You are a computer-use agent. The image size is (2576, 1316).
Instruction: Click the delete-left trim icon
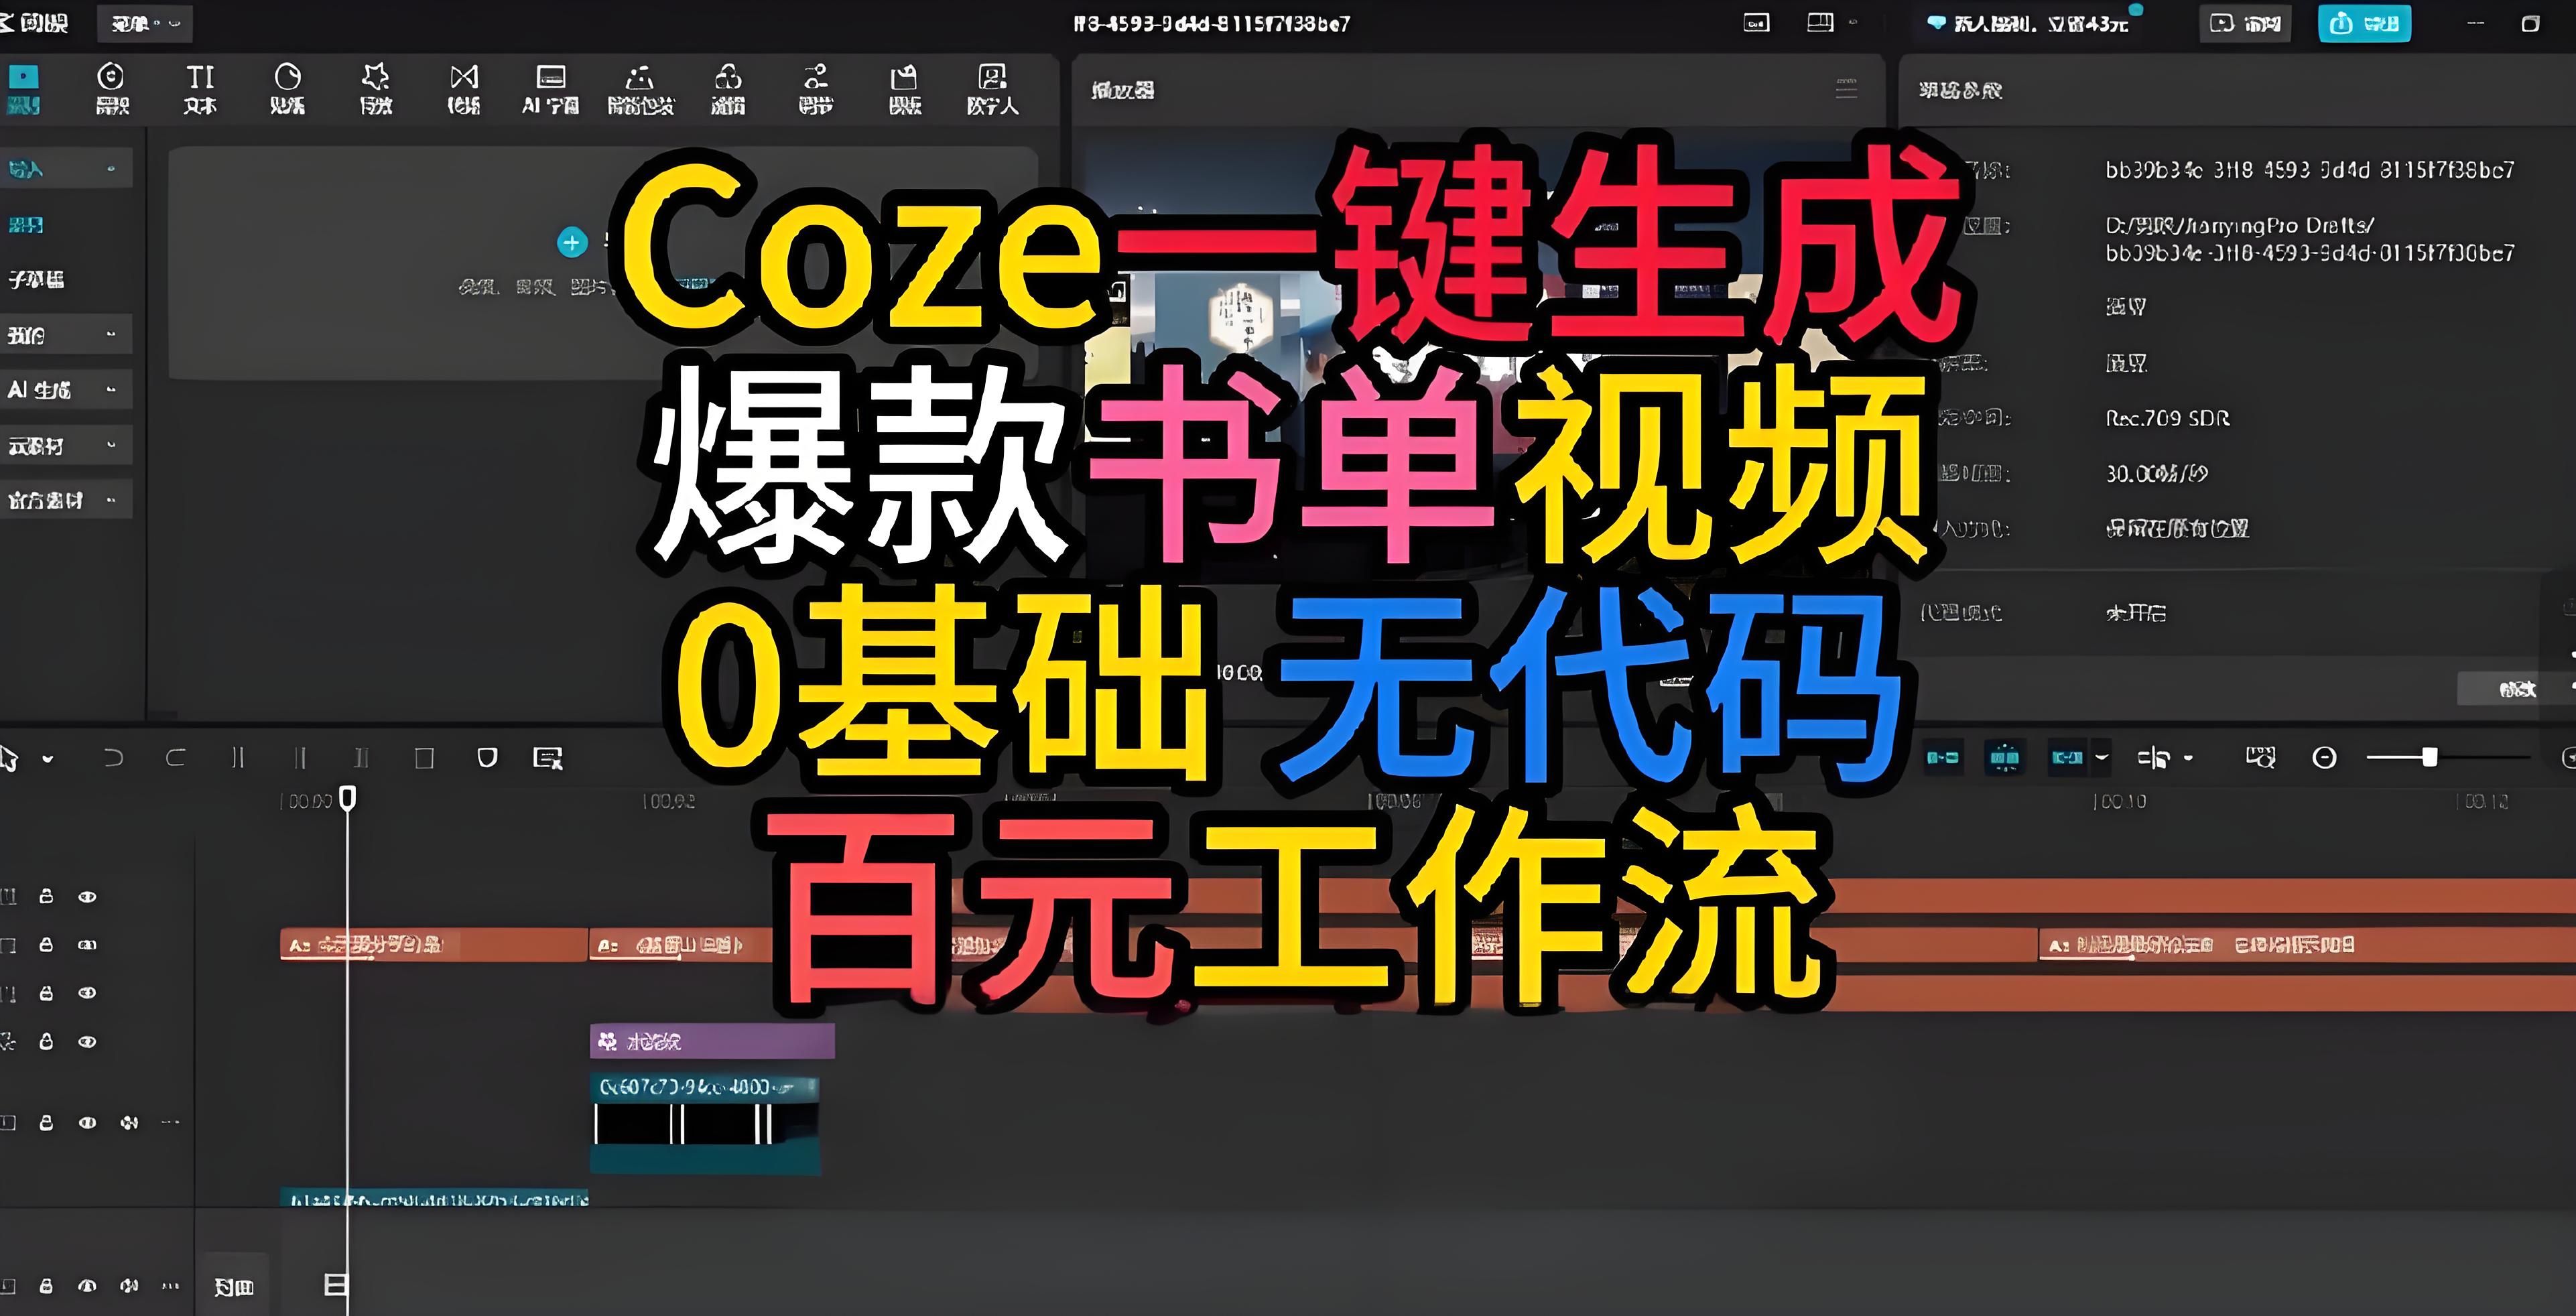coord(300,758)
